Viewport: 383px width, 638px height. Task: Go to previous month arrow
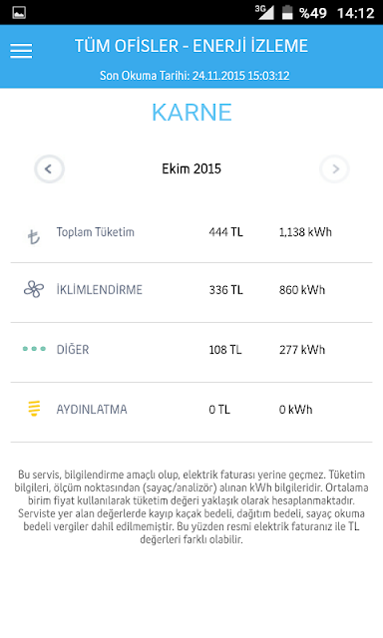click(49, 168)
